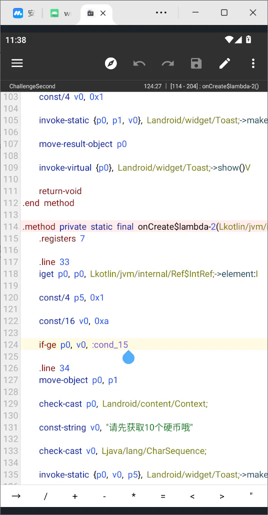Click '.line 34' directive
This screenshot has width=268, height=515.
(54, 368)
